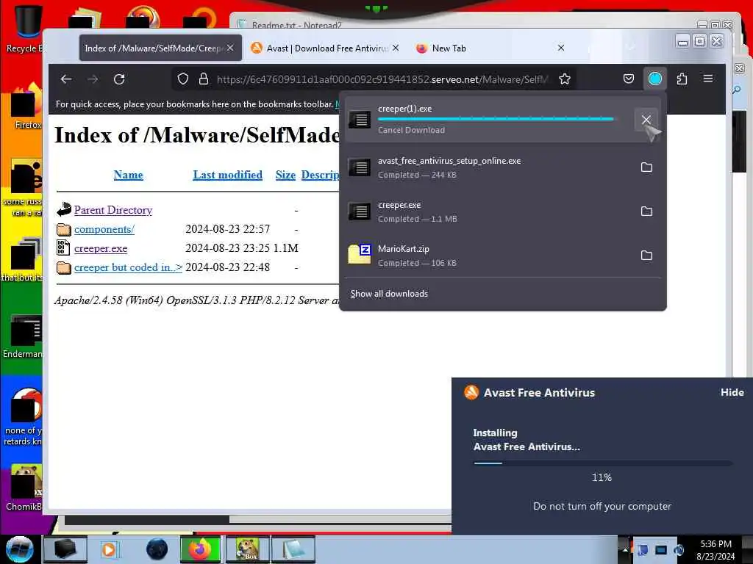Screen dimensions: 753x564
Task: Click the creeper.exe binary file icon
Action: pos(63,247)
